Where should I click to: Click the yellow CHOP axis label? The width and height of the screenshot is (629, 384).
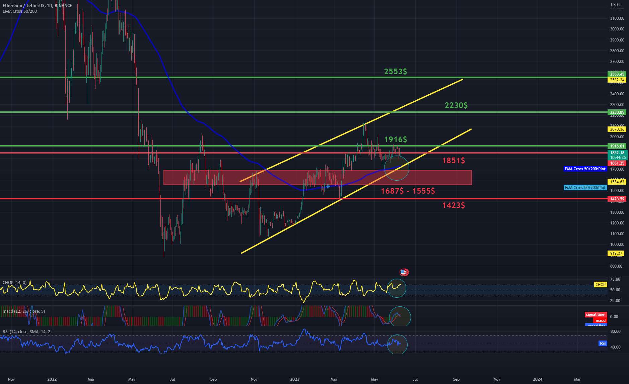[600, 285]
